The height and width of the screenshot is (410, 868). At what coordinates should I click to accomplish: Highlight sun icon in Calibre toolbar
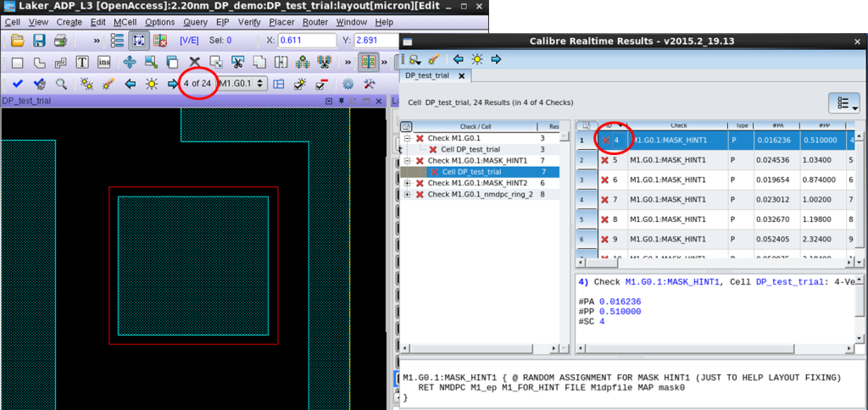coord(476,59)
